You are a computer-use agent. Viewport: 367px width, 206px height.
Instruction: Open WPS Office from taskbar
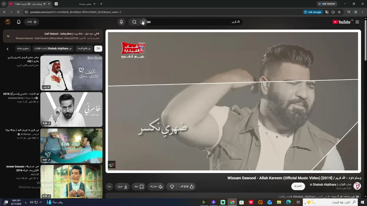(251, 202)
